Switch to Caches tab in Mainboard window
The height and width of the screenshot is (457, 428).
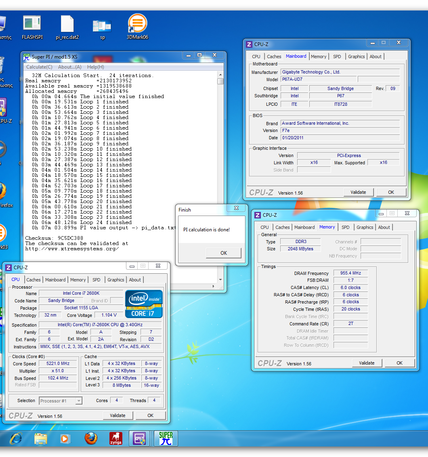coord(274,57)
